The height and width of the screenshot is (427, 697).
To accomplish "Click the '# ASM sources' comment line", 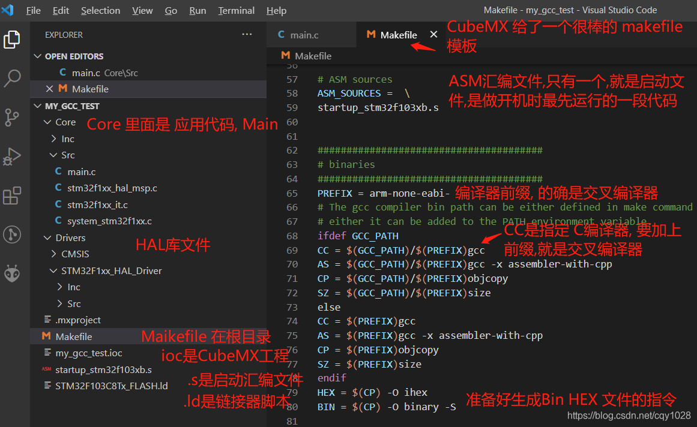I will [355, 79].
